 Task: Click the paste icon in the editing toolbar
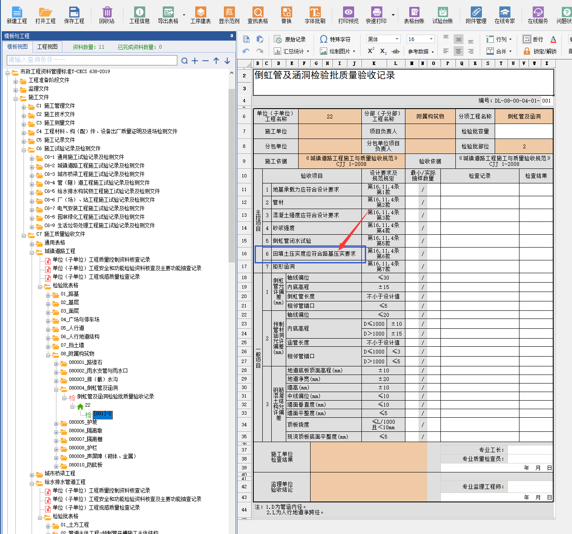pyautogui.click(x=260, y=39)
